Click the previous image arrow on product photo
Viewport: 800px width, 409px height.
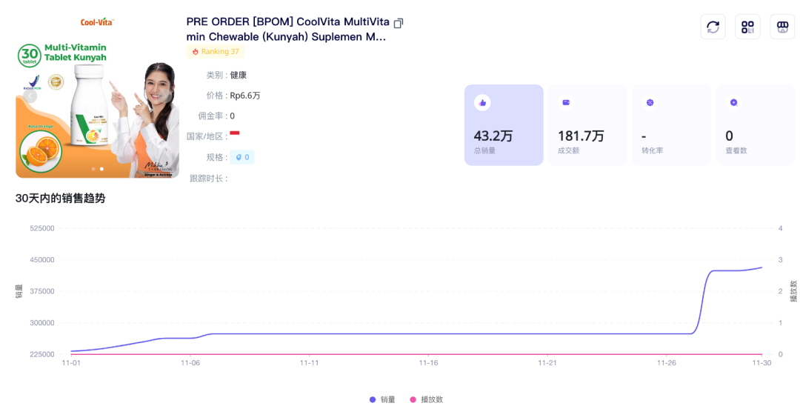coord(30,96)
